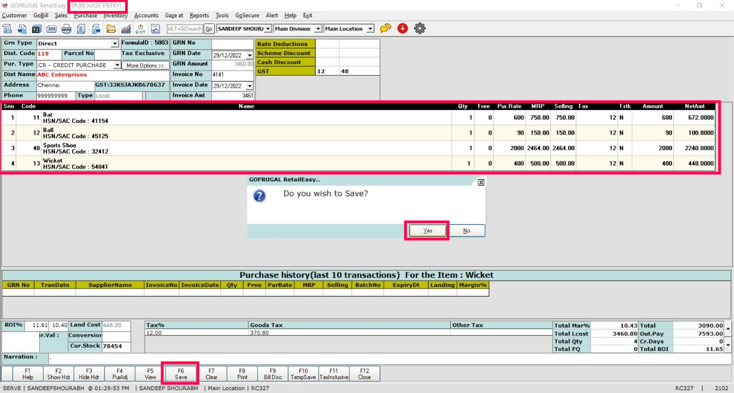Open the GRN Date calendar dropdown

[249, 56]
